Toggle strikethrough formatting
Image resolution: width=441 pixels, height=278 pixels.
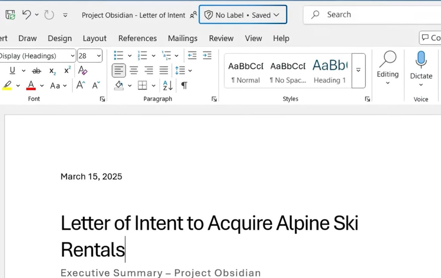tap(36, 71)
